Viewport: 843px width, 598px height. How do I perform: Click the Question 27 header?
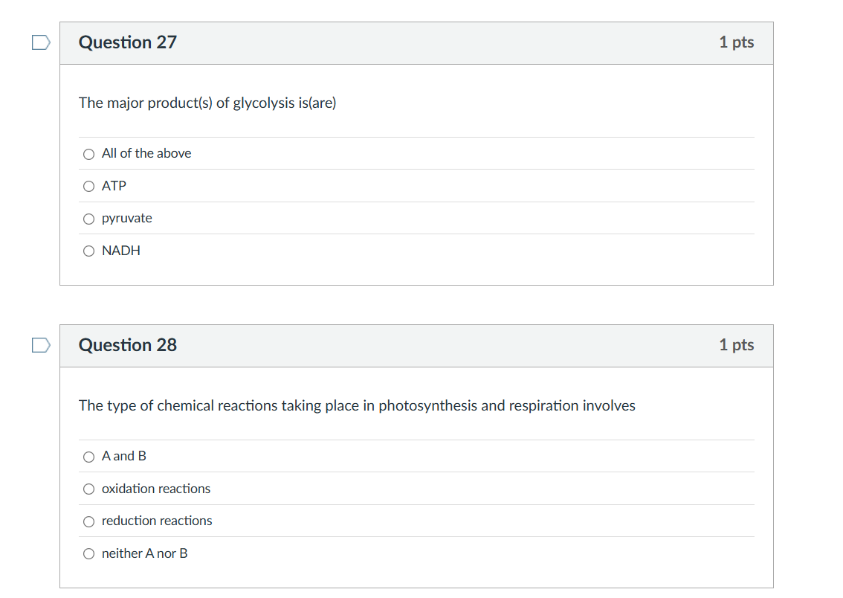tap(127, 42)
